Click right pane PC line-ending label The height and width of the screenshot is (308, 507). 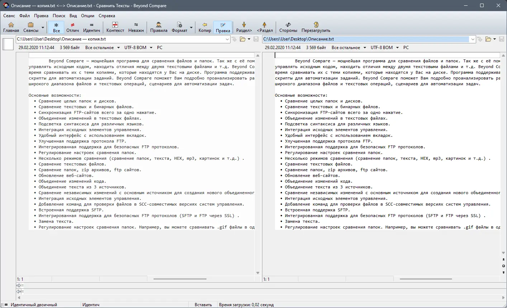click(406, 47)
